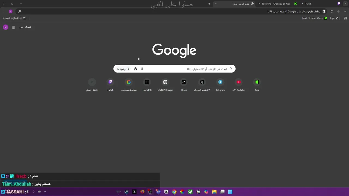This screenshot has width=349, height=196.
Task: Open the Xbox app from taskbar
Action: click(x=190, y=192)
